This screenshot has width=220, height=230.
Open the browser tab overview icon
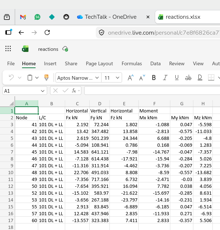[x=7, y=17]
